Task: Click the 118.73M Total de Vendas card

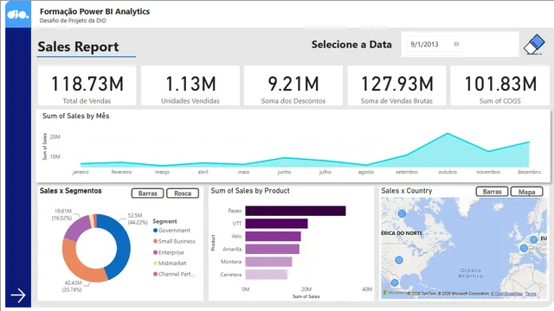Action: pos(87,86)
